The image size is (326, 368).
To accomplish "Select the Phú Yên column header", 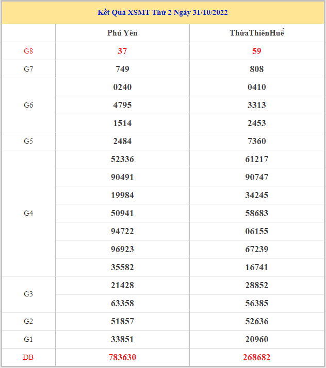I will point(122,33).
